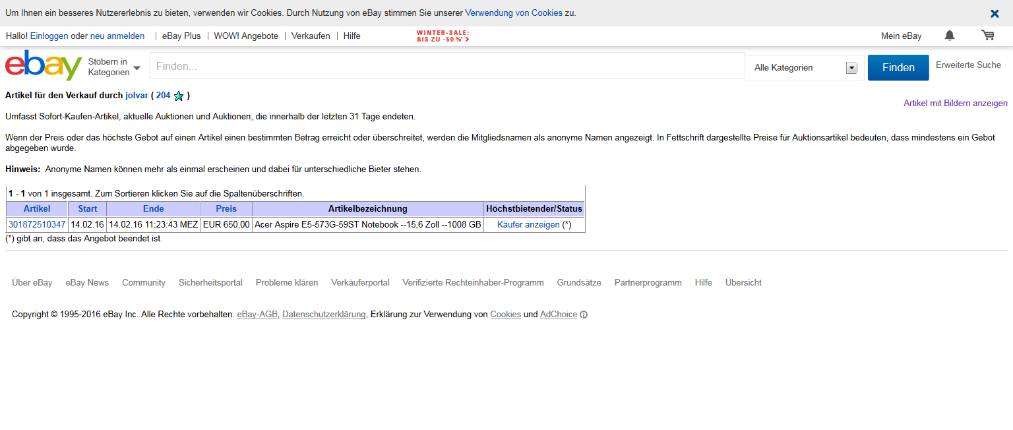
Task: Click into the Finden search field
Action: coord(447,66)
